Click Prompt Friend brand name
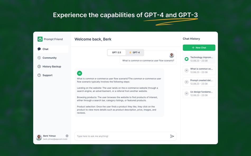 53,39
